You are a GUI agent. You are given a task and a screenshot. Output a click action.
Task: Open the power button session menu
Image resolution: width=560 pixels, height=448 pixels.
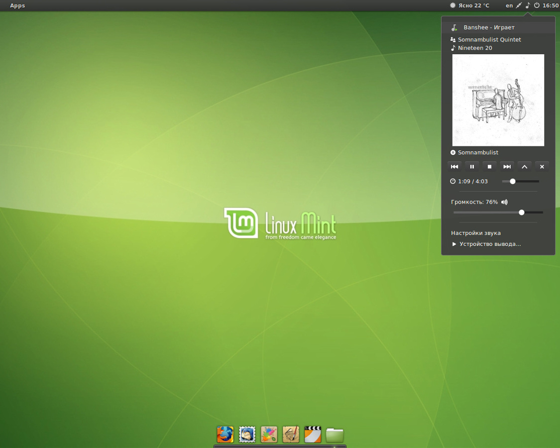coord(537,5)
